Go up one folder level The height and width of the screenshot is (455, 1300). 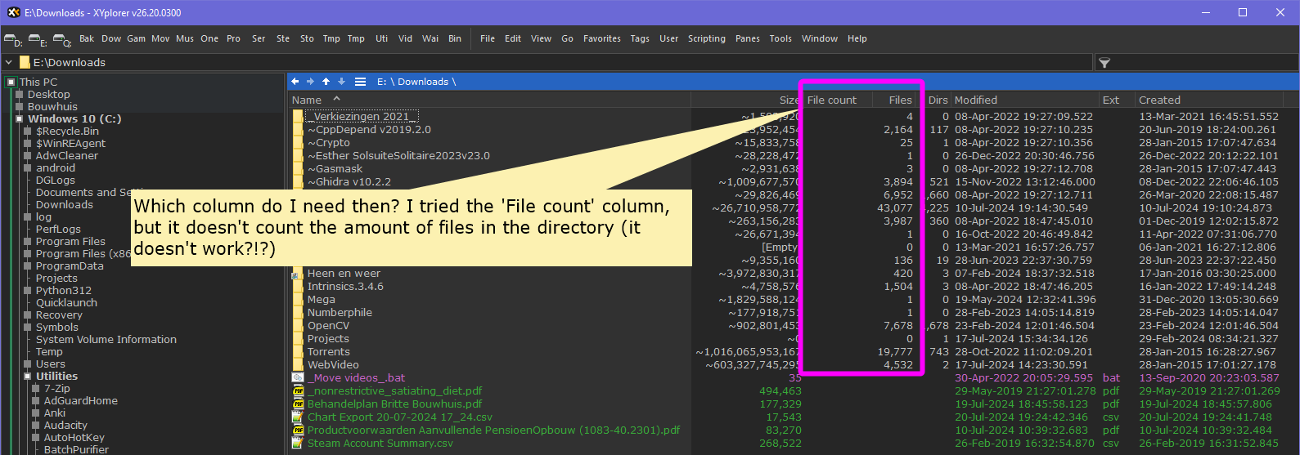point(326,82)
